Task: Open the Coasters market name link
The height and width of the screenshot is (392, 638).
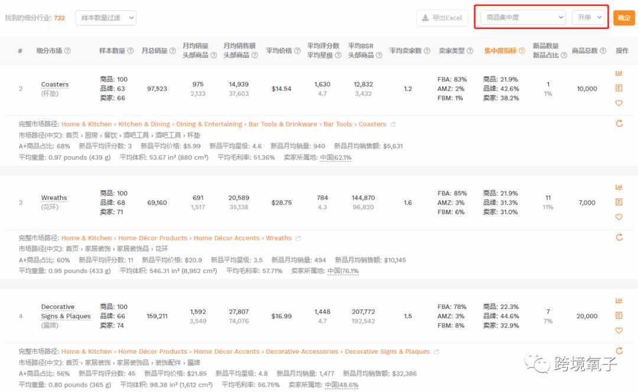Action: (x=54, y=84)
